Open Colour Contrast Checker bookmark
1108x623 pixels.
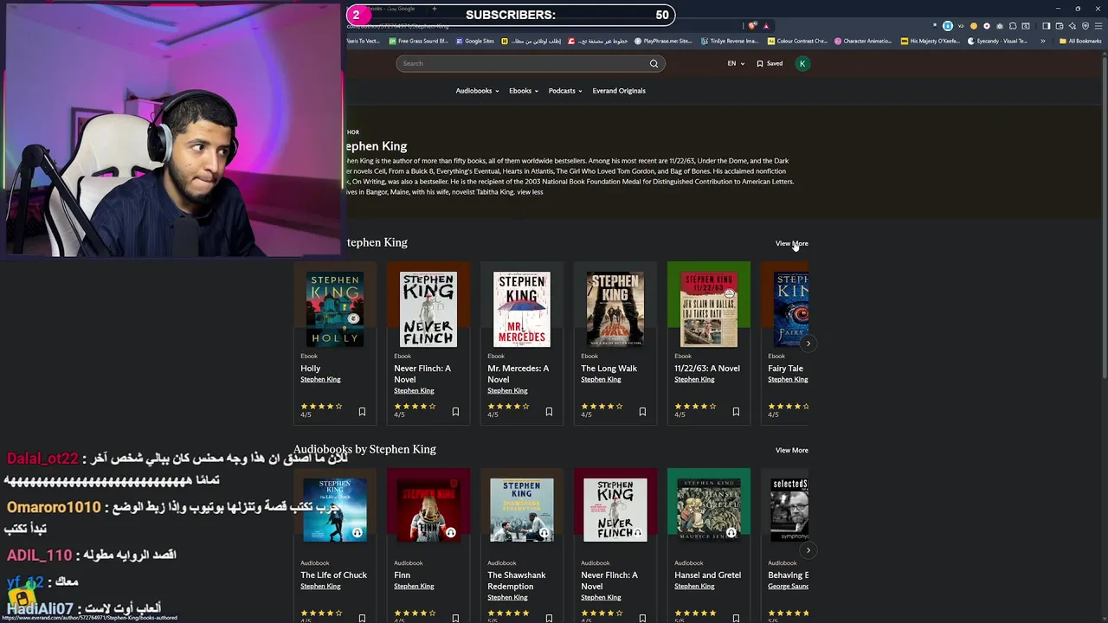tap(797, 41)
